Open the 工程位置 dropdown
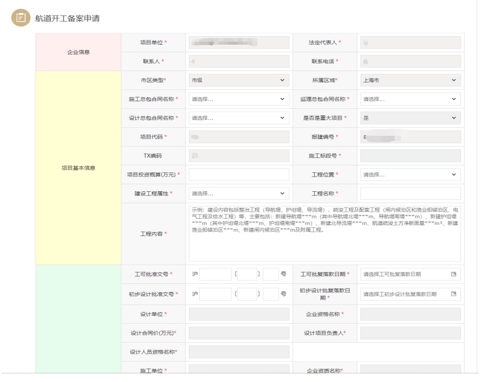 point(410,175)
